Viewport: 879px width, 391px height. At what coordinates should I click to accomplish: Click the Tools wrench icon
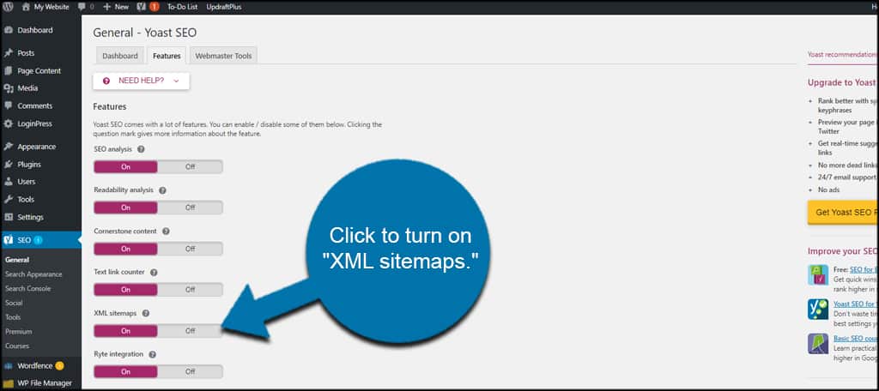[9, 200]
